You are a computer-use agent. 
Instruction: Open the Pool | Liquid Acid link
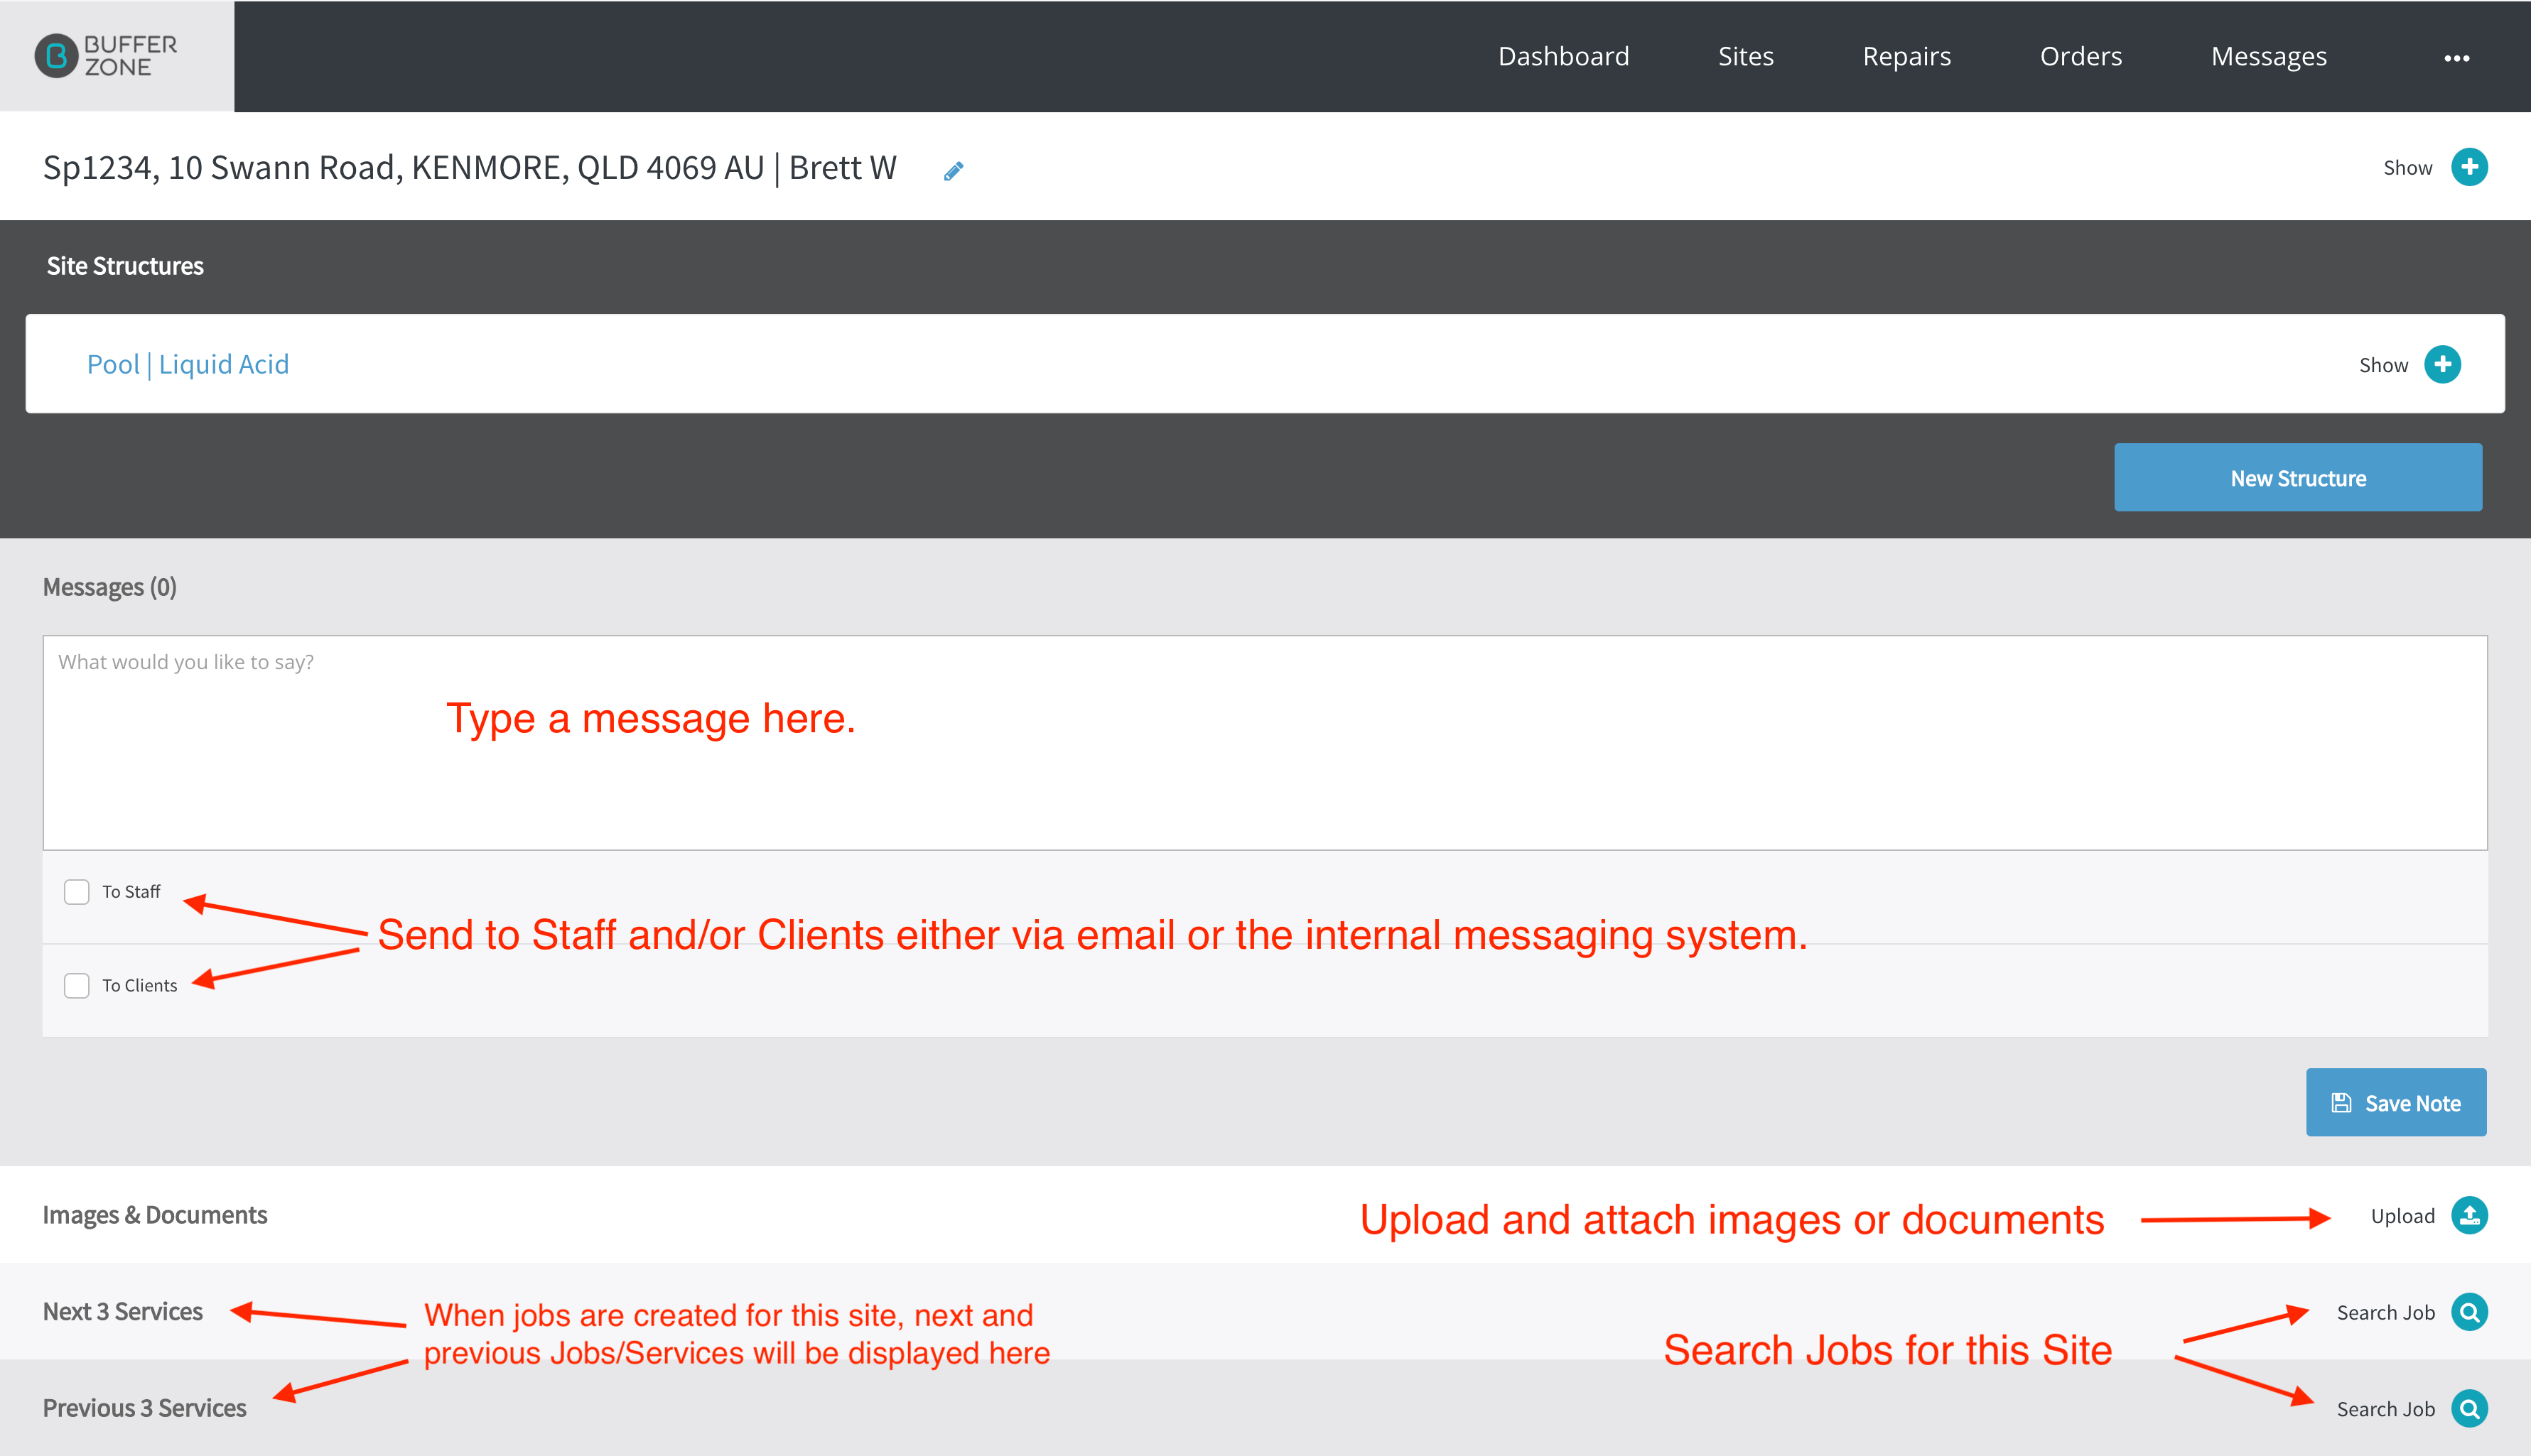pos(188,364)
